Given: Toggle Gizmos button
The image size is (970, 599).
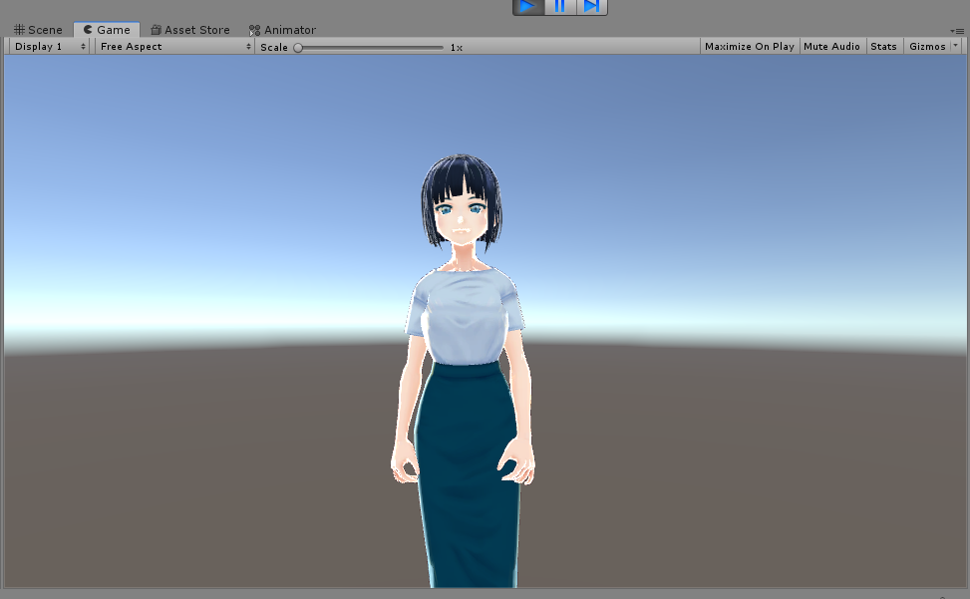Looking at the screenshot, I should click(x=927, y=47).
